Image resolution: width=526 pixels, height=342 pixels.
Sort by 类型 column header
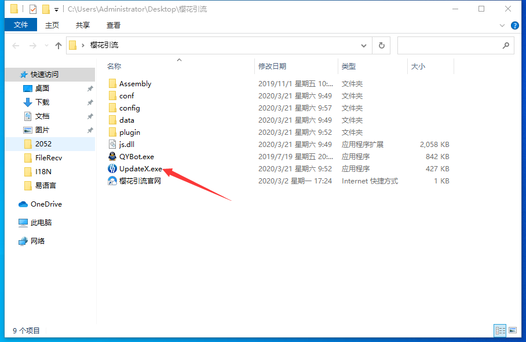coord(349,67)
